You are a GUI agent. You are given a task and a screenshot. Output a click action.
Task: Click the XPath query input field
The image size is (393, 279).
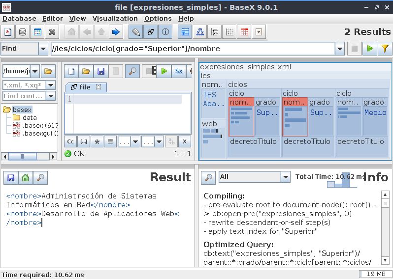[192, 49]
